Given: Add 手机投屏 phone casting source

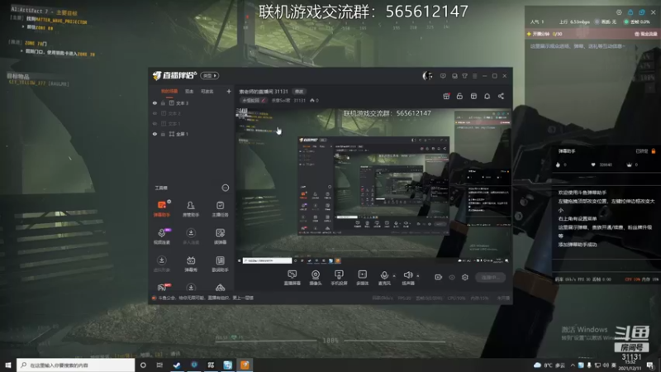Looking at the screenshot, I should pos(339,278).
